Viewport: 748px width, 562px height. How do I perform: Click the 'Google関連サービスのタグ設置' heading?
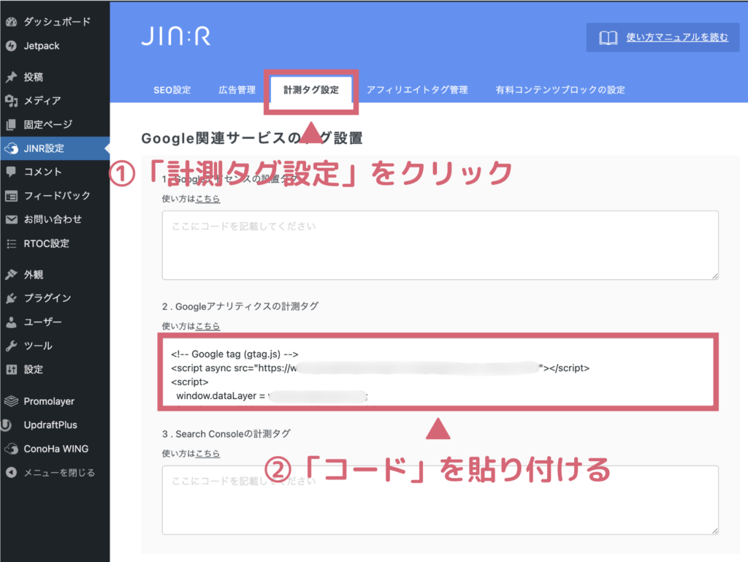252,138
